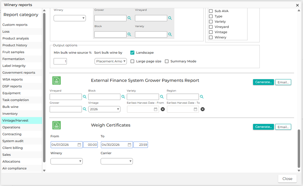Image resolution: width=303 pixels, height=186 pixels.
Task: Open Weigh Certificates Winery dropdown
Action: (67, 161)
